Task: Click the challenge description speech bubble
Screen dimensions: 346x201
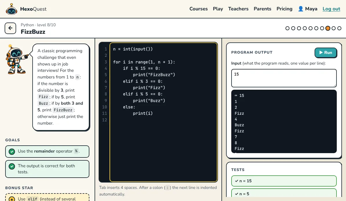Action: 61,87
